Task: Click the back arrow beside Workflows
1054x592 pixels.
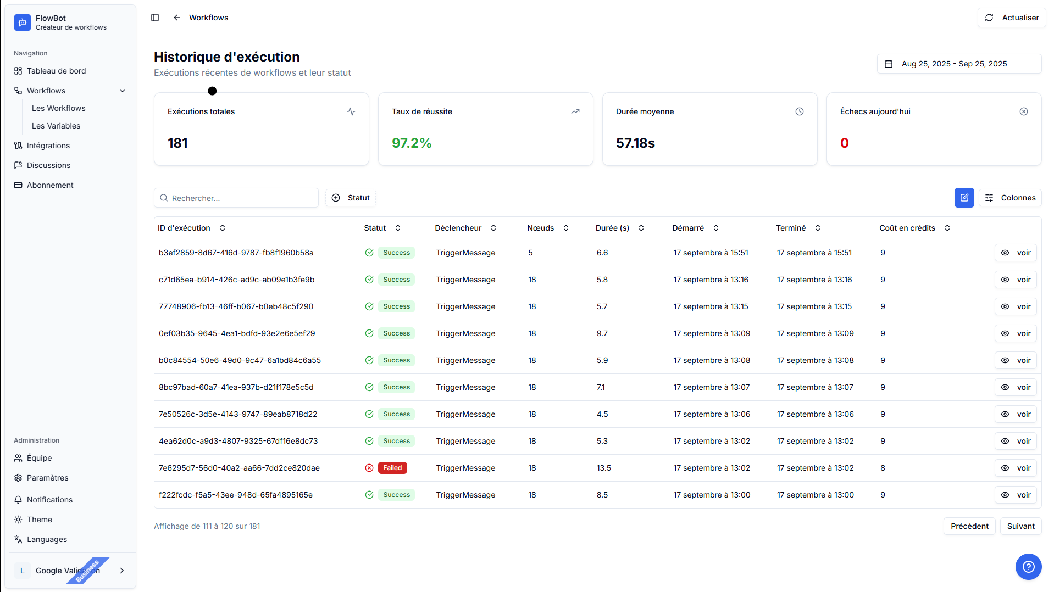Action: tap(177, 18)
